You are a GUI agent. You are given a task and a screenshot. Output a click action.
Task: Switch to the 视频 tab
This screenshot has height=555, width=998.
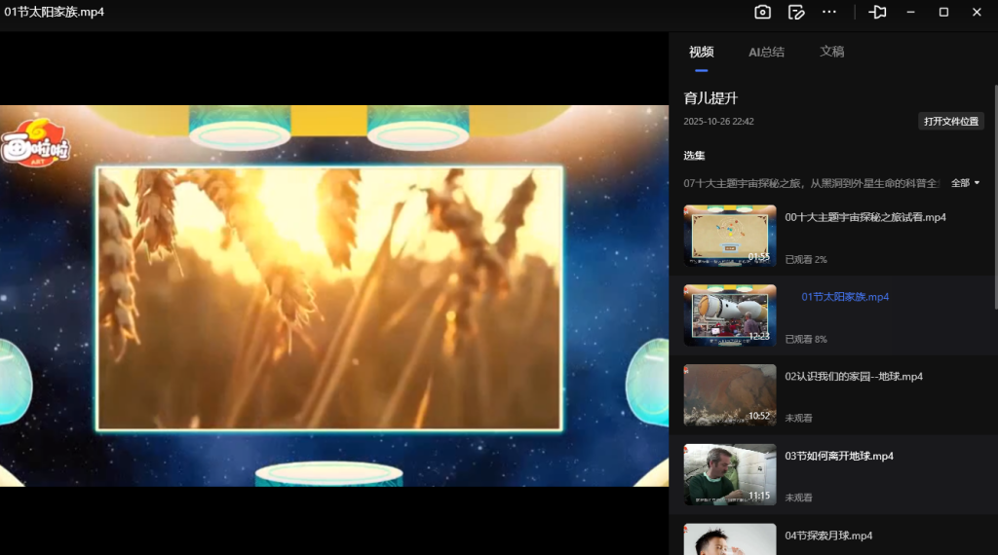pos(701,52)
